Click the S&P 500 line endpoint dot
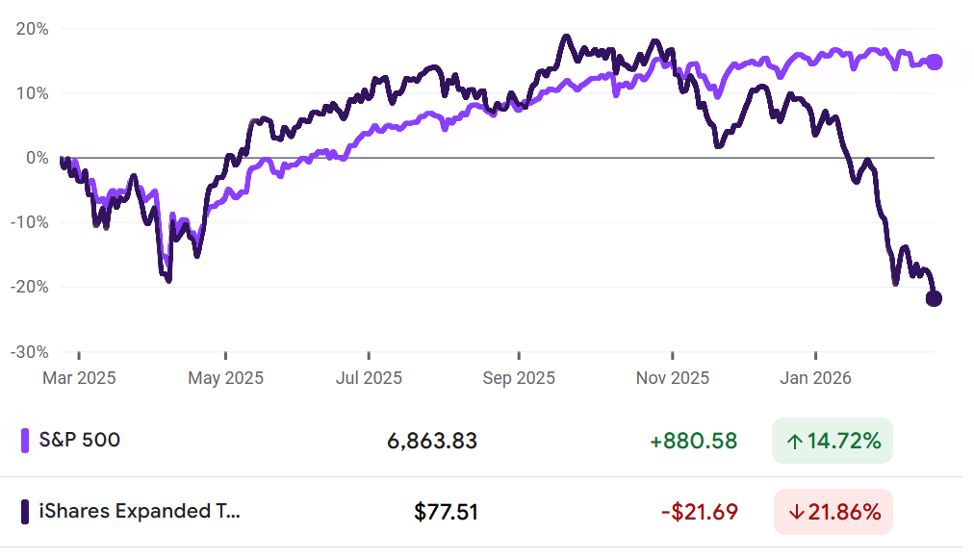 934,62
